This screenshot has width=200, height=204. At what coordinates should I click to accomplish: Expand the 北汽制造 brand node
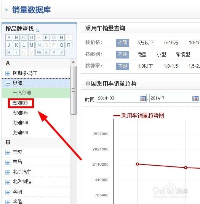click(8, 182)
